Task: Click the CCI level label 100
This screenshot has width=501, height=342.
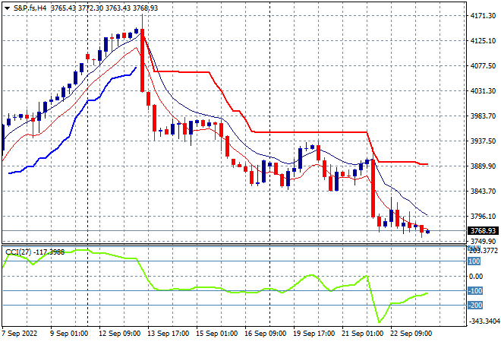Action: (x=474, y=261)
